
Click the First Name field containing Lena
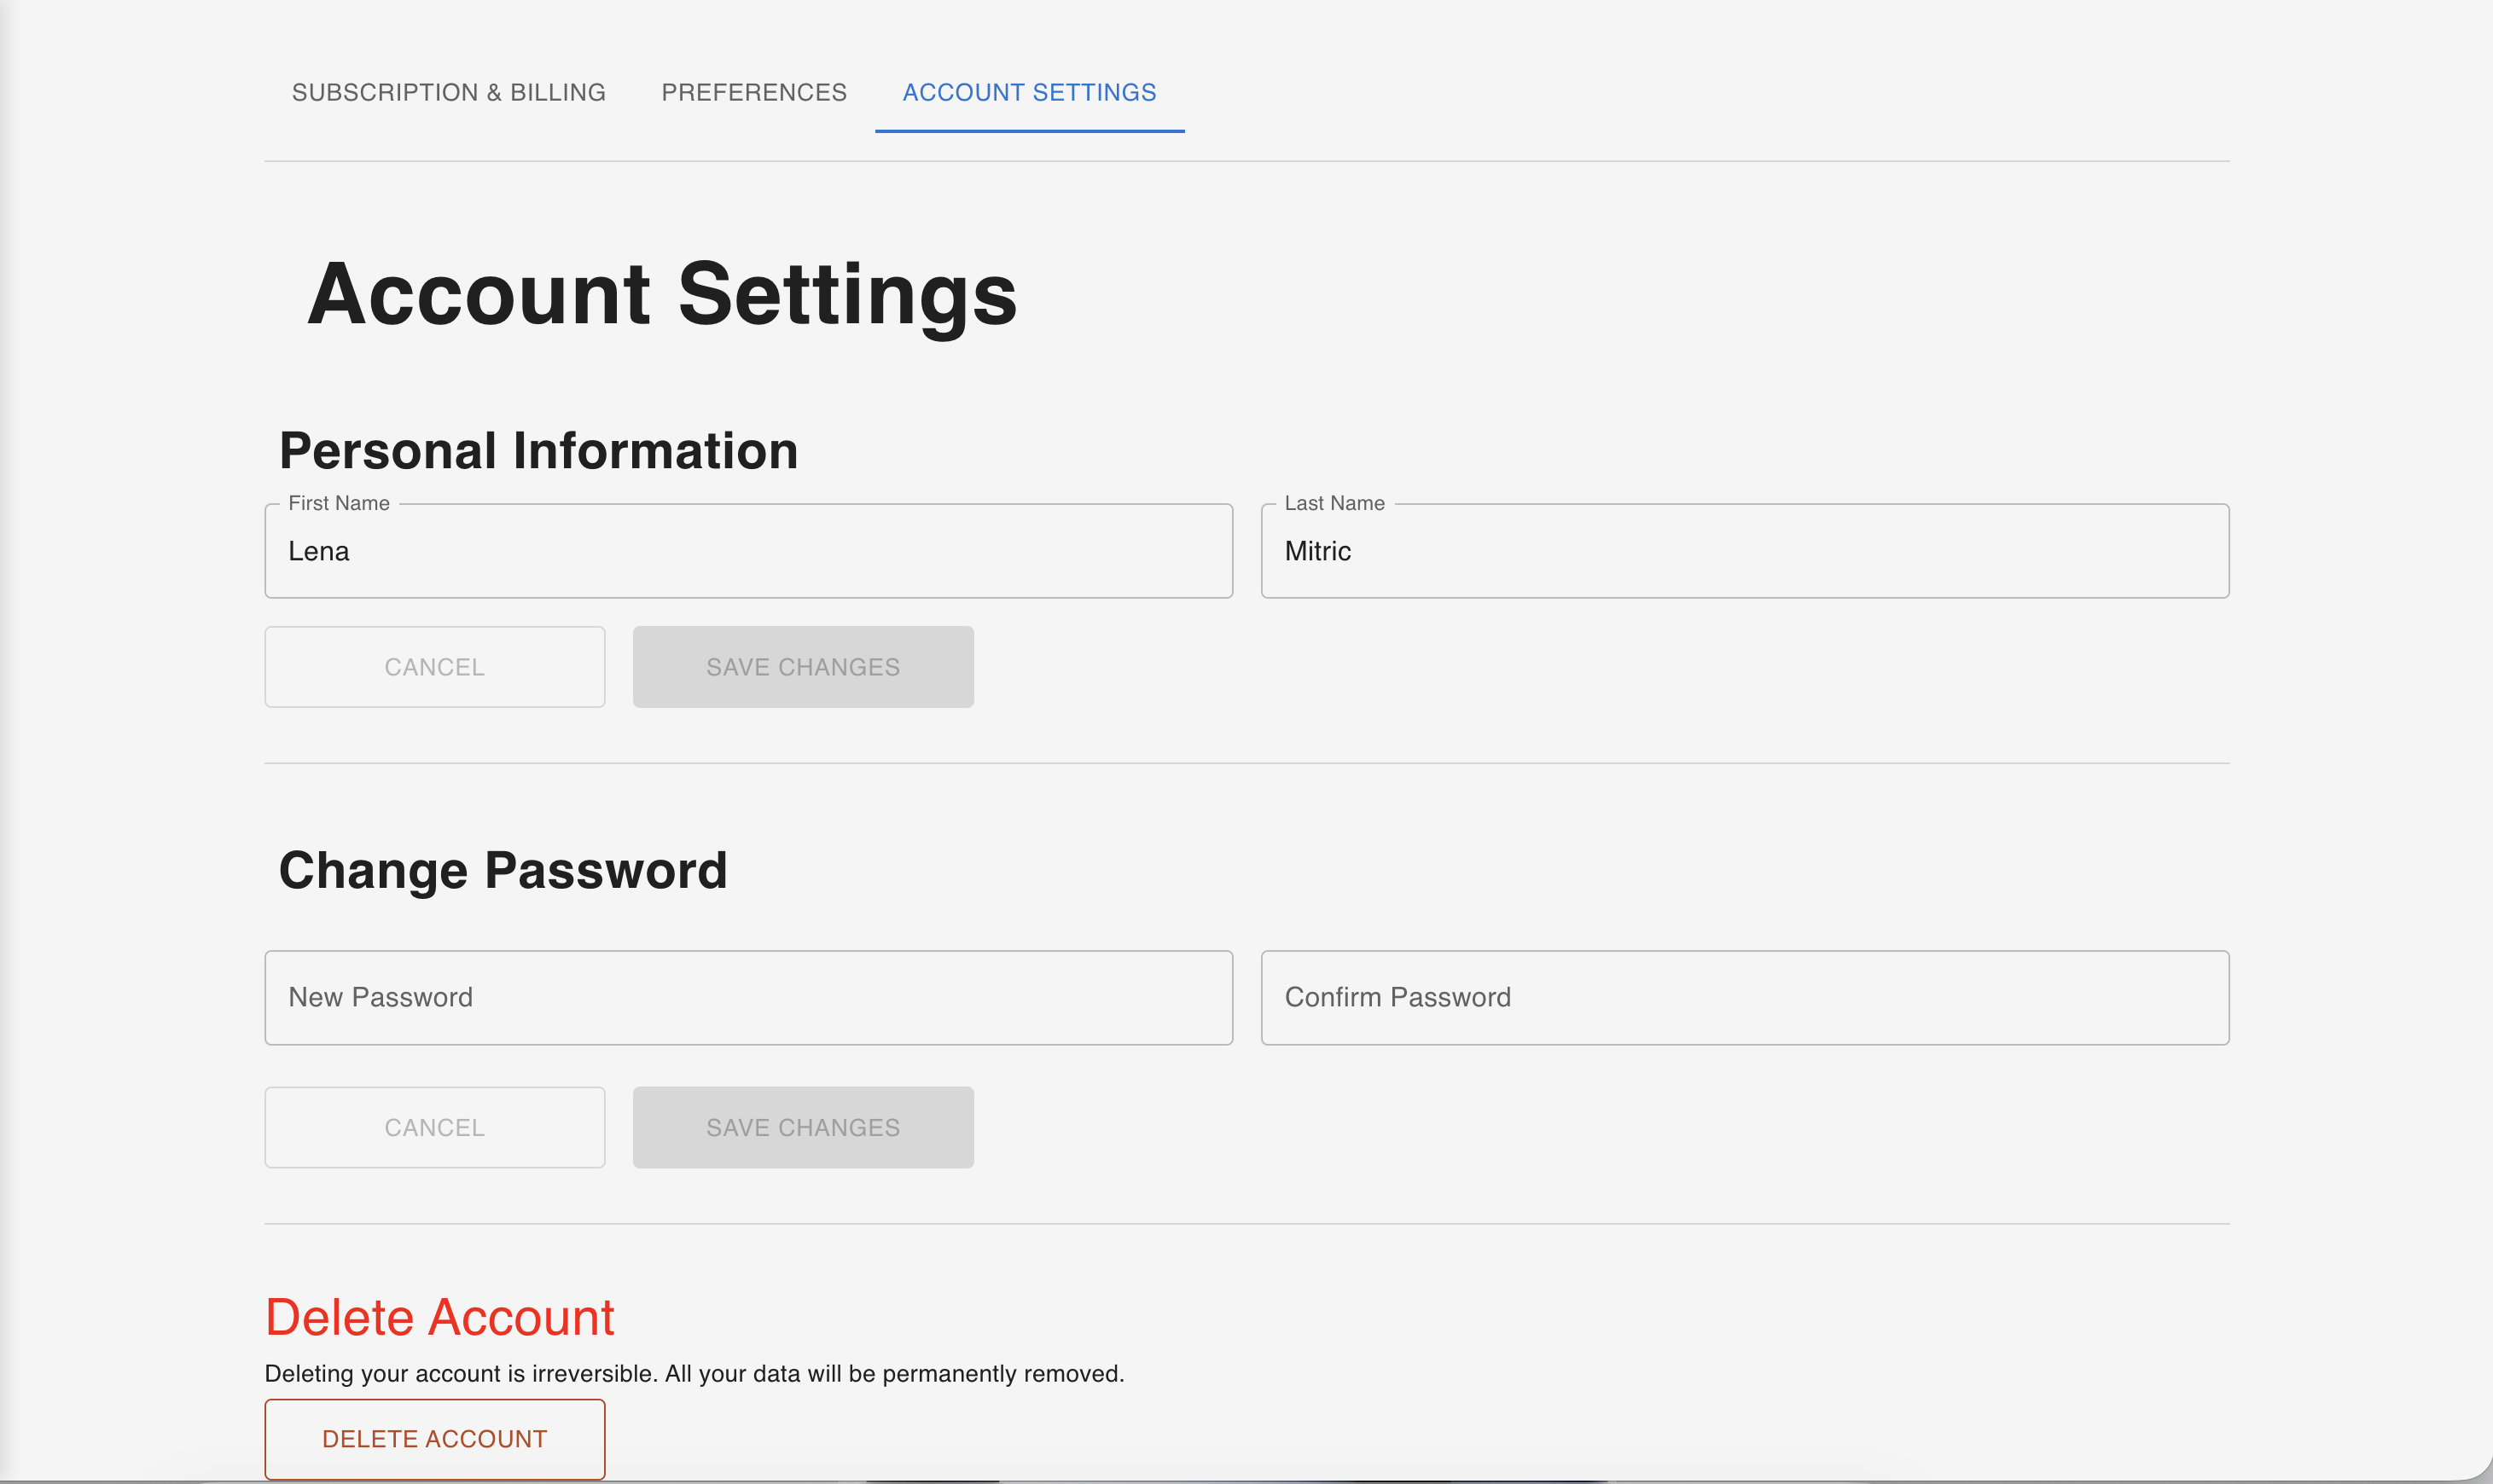coord(747,551)
